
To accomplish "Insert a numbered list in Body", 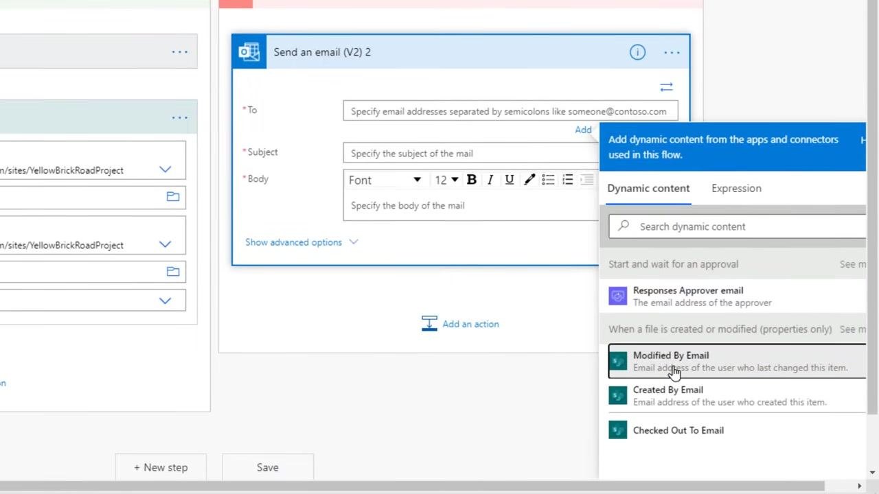I will click(567, 180).
